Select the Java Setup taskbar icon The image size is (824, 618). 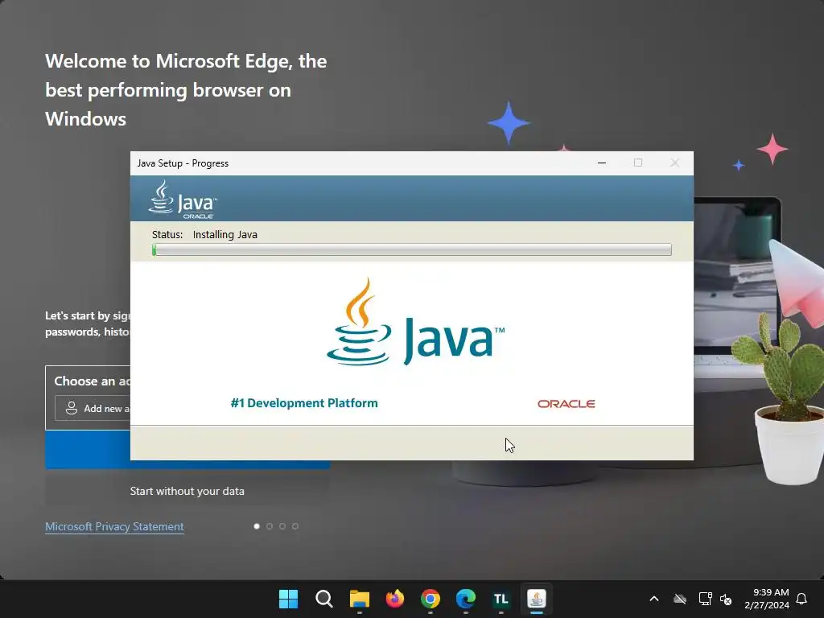(537, 599)
